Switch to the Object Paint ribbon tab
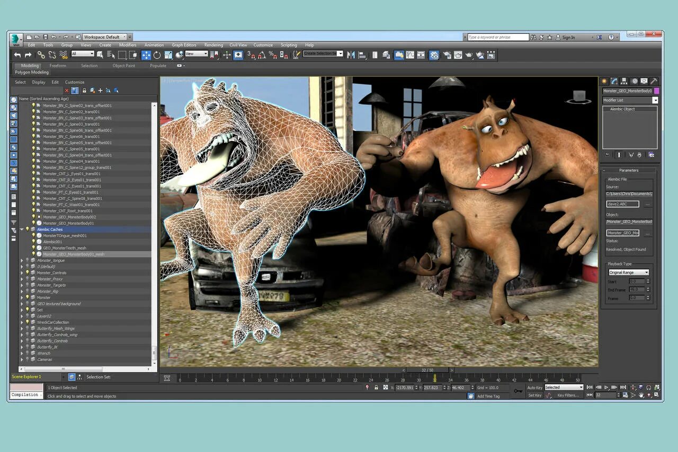Image resolution: width=678 pixels, height=452 pixels. pyautogui.click(x=123, y=66)
